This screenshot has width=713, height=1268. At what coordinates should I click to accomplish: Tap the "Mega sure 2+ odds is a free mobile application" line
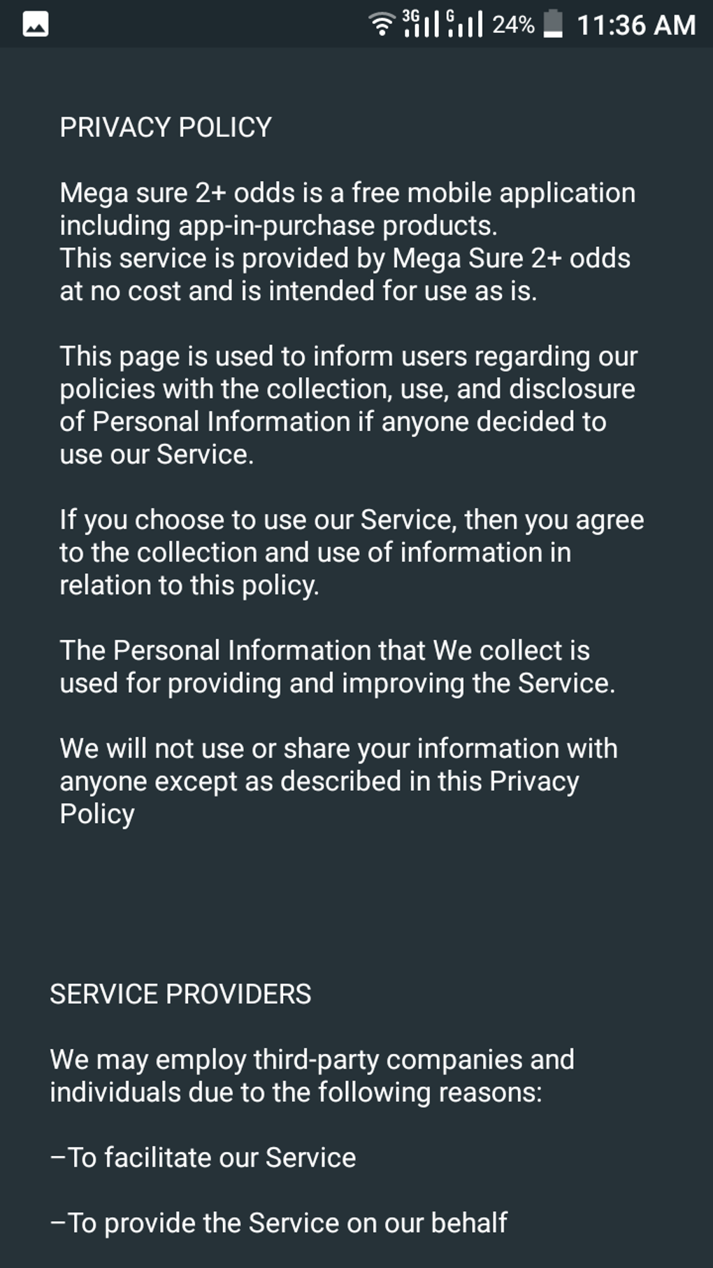coord(347,193)
